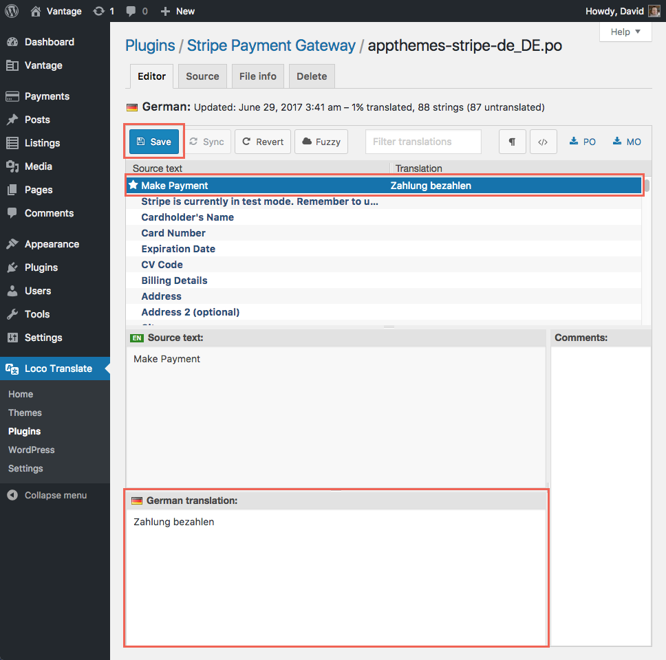
Task: Save the translation file
Action: [x=154, y=142]
